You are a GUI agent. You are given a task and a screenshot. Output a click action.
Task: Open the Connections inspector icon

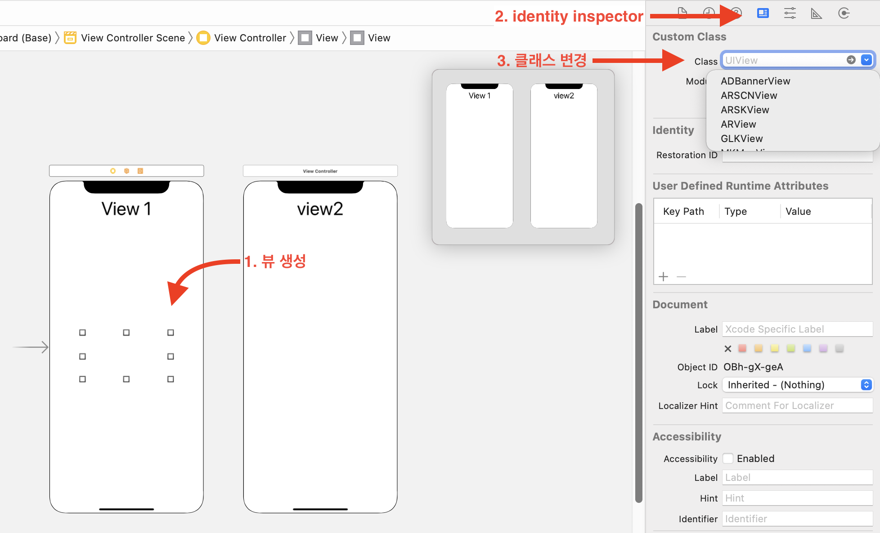[844, 13]
